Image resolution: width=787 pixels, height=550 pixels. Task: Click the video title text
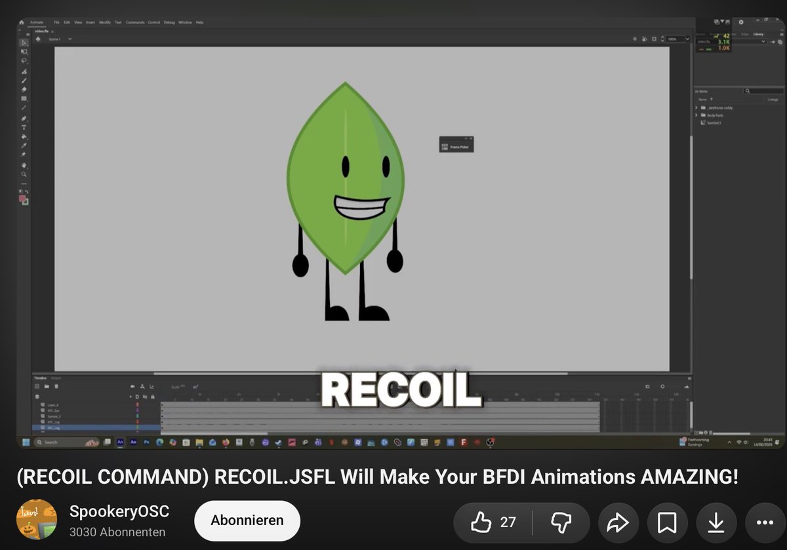pyautogui.click(x=377, y=477)
